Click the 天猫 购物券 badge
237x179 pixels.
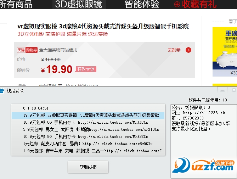(27, 50)
